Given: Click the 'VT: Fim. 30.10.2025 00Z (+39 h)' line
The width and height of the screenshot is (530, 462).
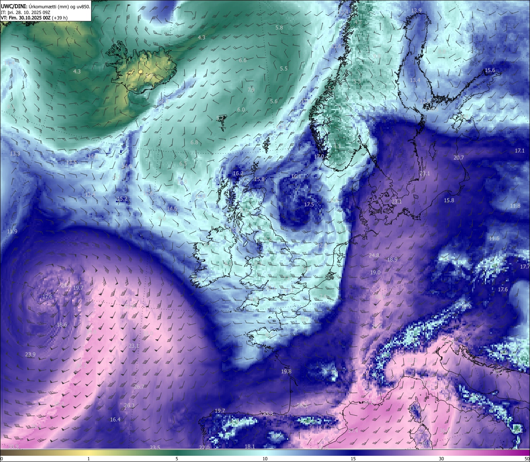Looking at the screenshot, I should [34, 18].
